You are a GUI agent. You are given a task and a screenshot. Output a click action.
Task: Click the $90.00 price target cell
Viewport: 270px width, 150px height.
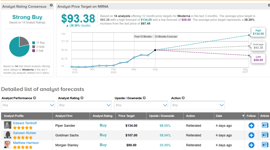pos(131,145)
